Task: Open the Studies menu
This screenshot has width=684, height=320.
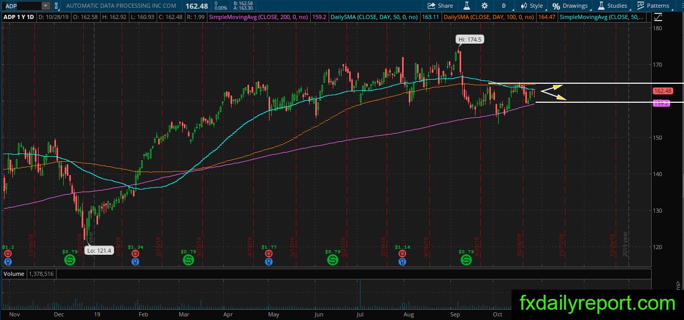Action: point(612,6)
